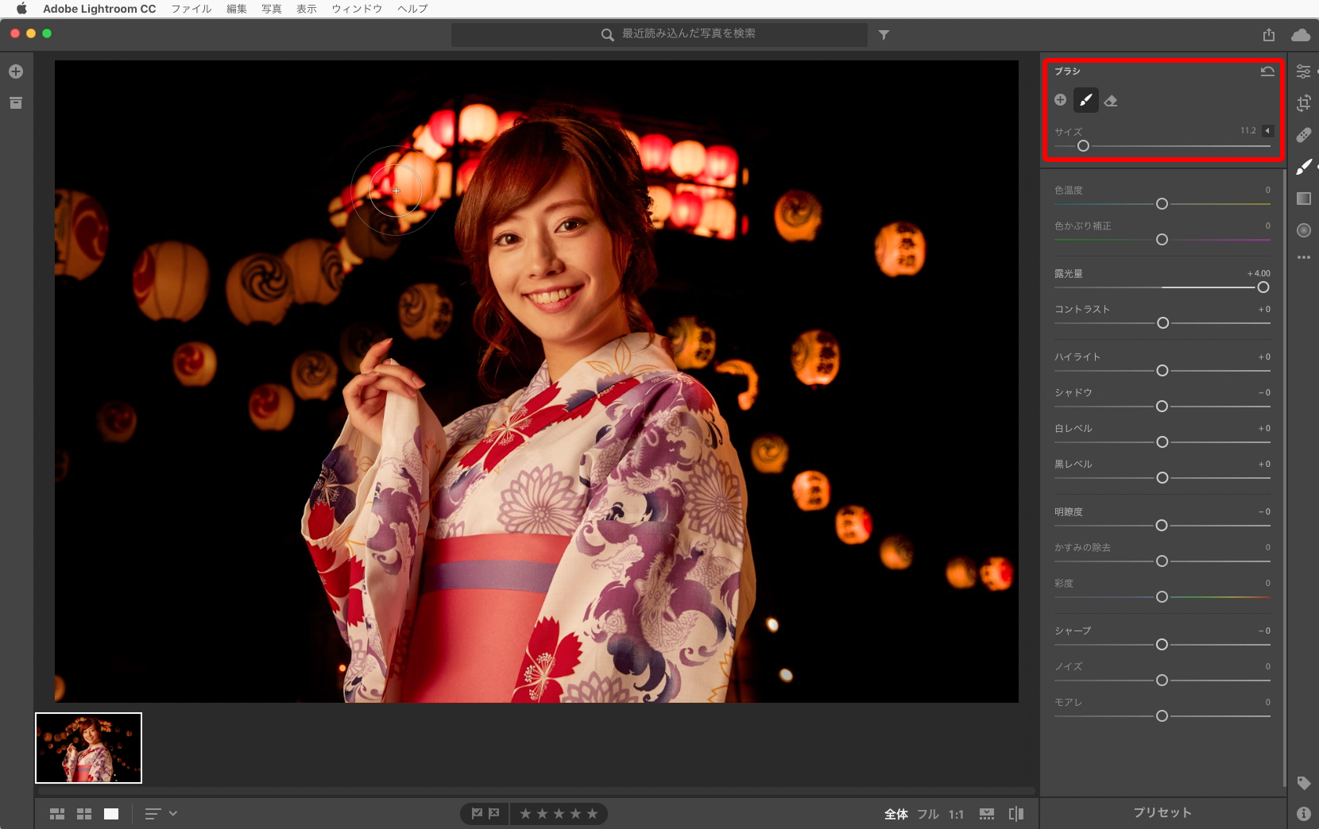Click the sort order lines icon
Screen dimensions: 1319x829
[153, 814]
